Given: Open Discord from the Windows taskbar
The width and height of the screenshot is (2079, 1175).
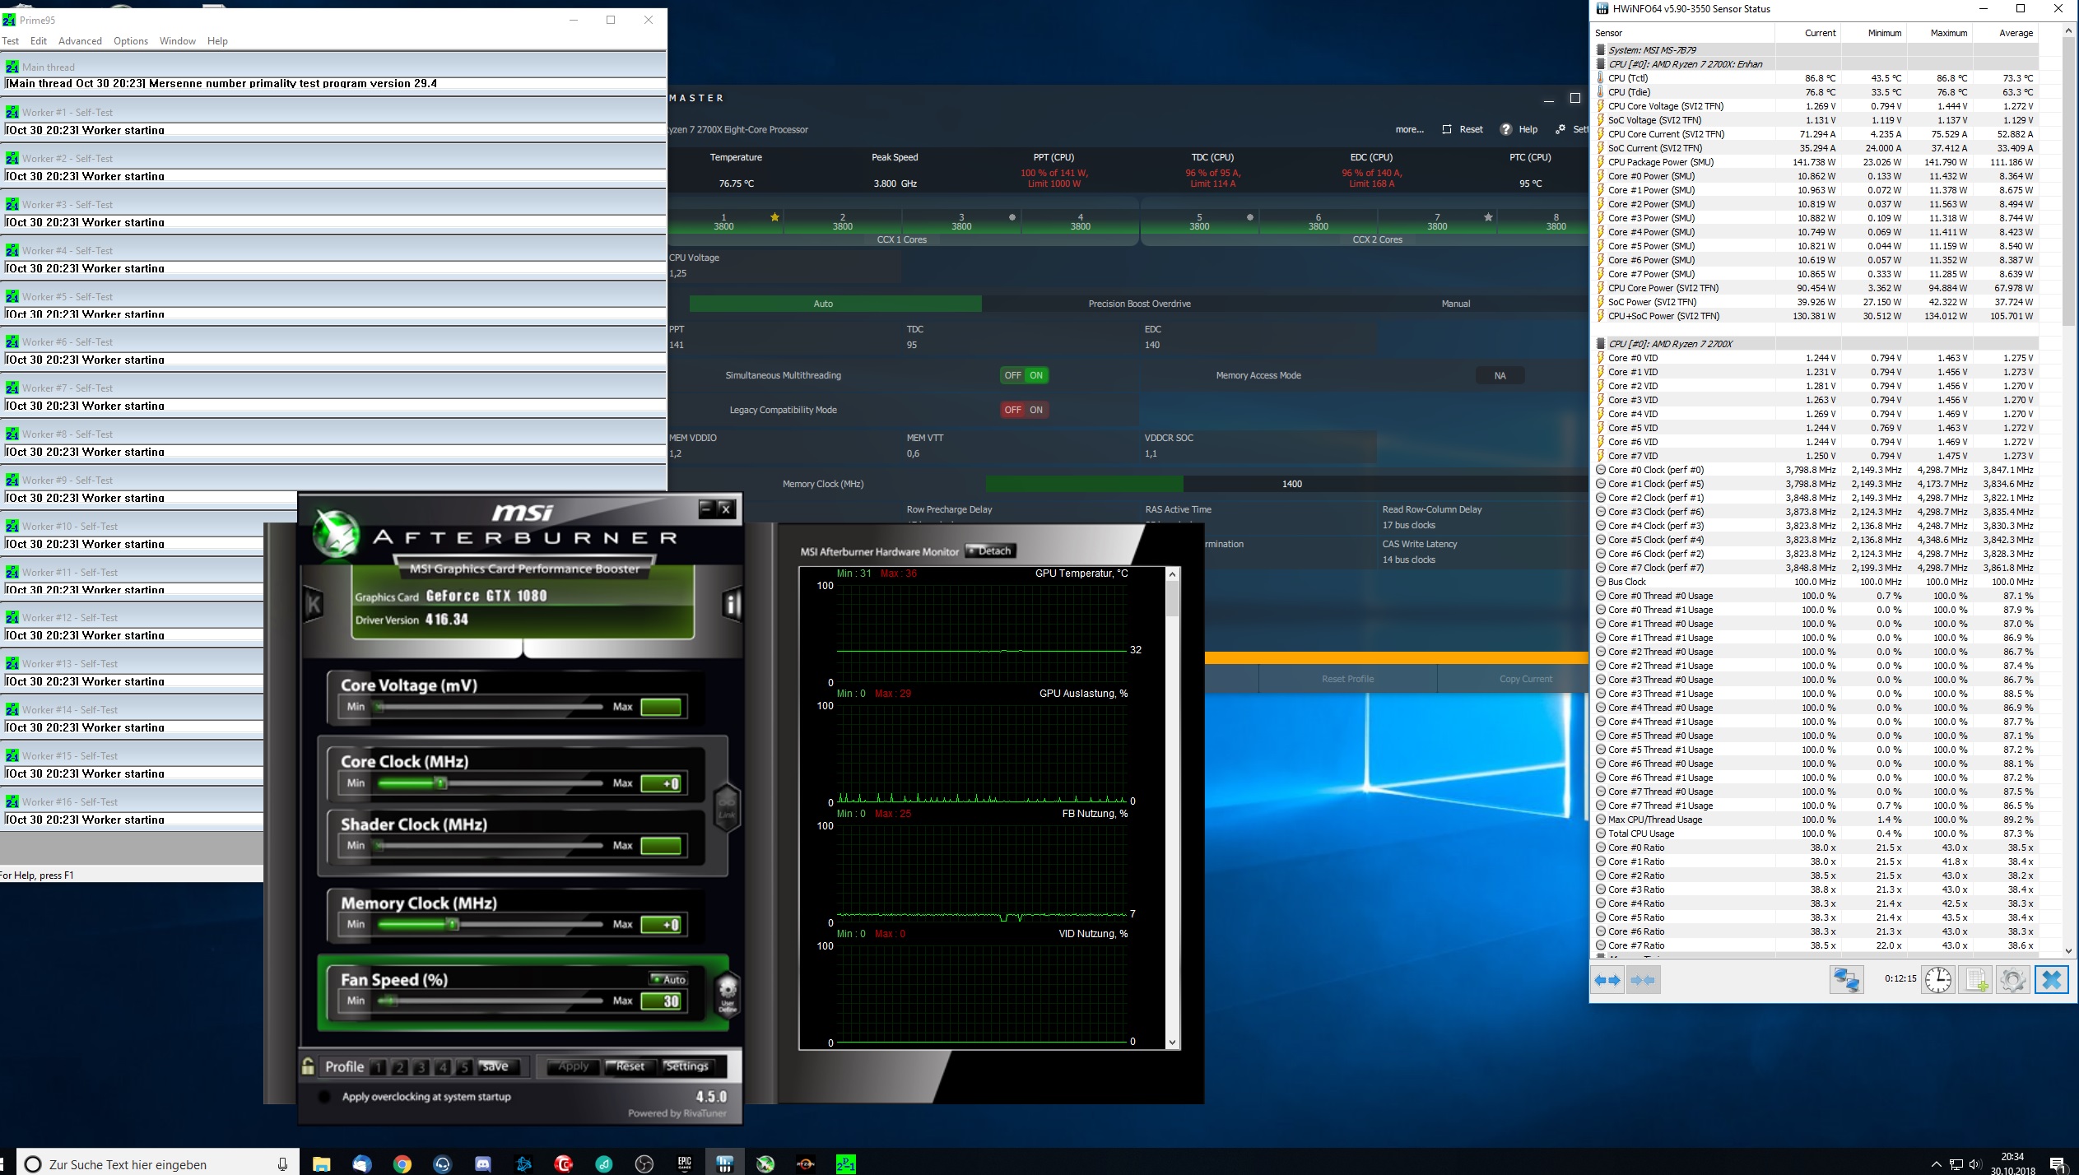Looking at the screenshot, I should [x=483, y=1163].
